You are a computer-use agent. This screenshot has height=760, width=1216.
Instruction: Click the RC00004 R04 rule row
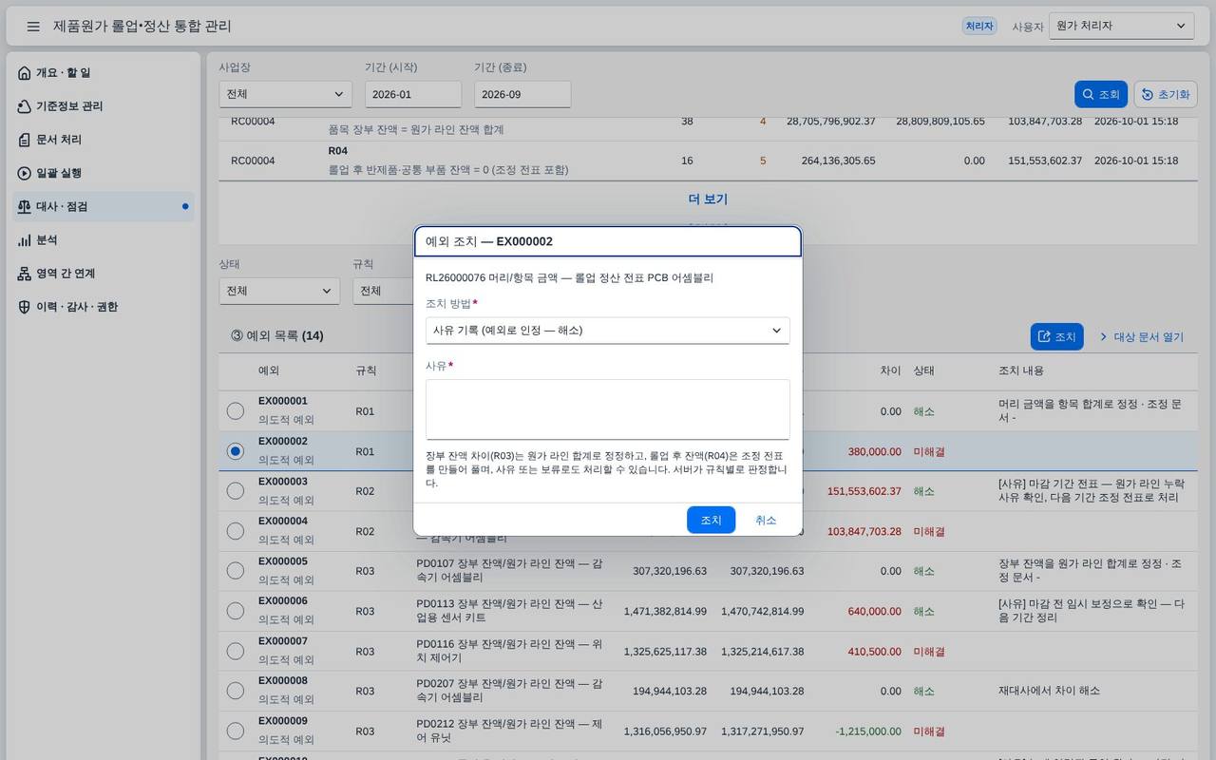[x=708, y=161]
